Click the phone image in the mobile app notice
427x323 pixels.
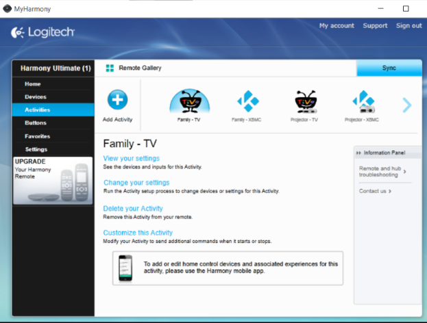(125, 268)
